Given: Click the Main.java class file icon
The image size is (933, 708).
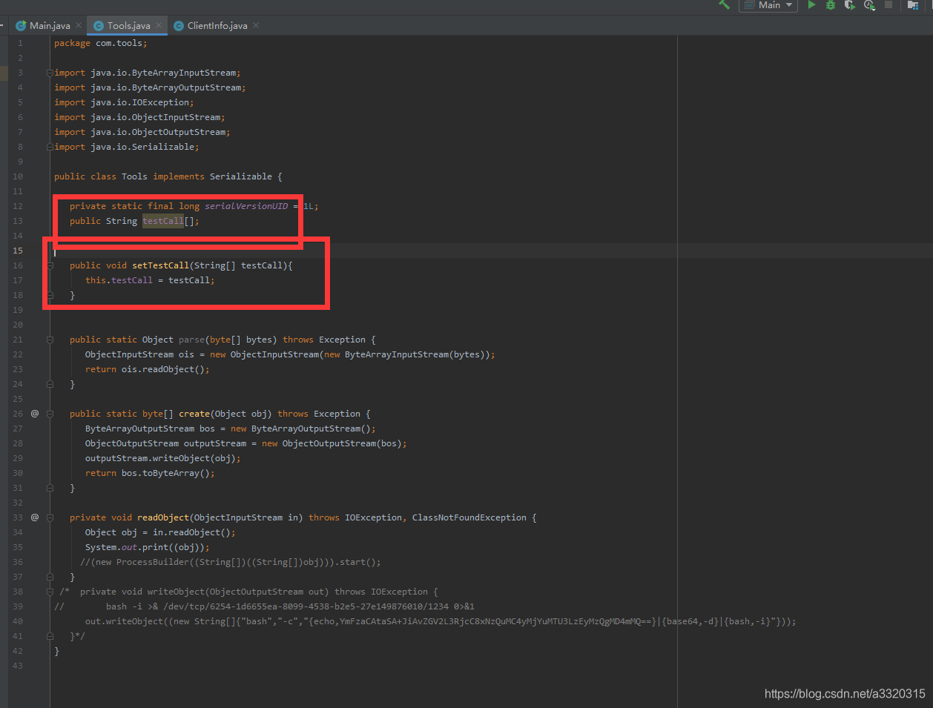Looking at the screenshot, I should pyautogui.click(x=21, y=25).
